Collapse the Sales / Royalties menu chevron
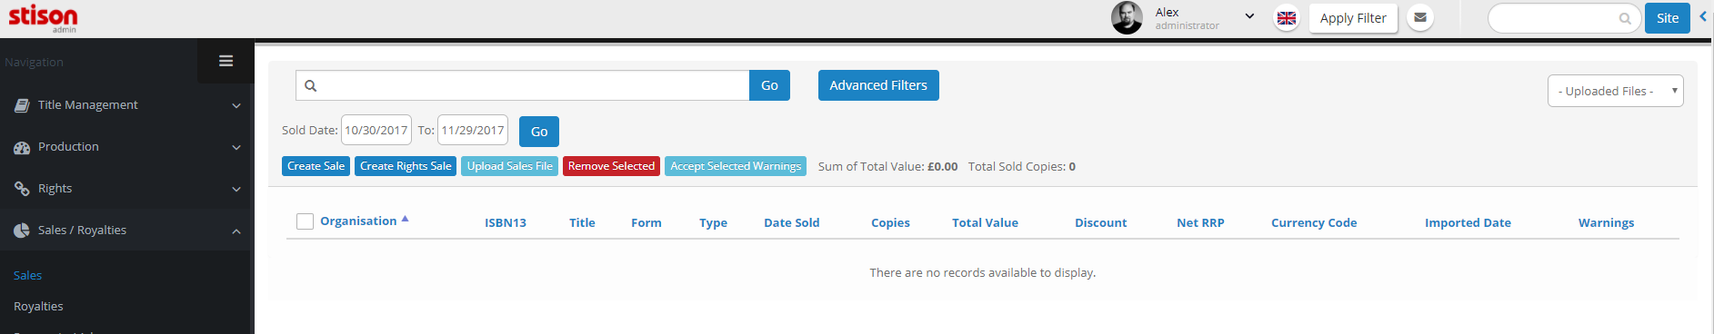Screen dimensions: 1714x334 coord(236,231)
